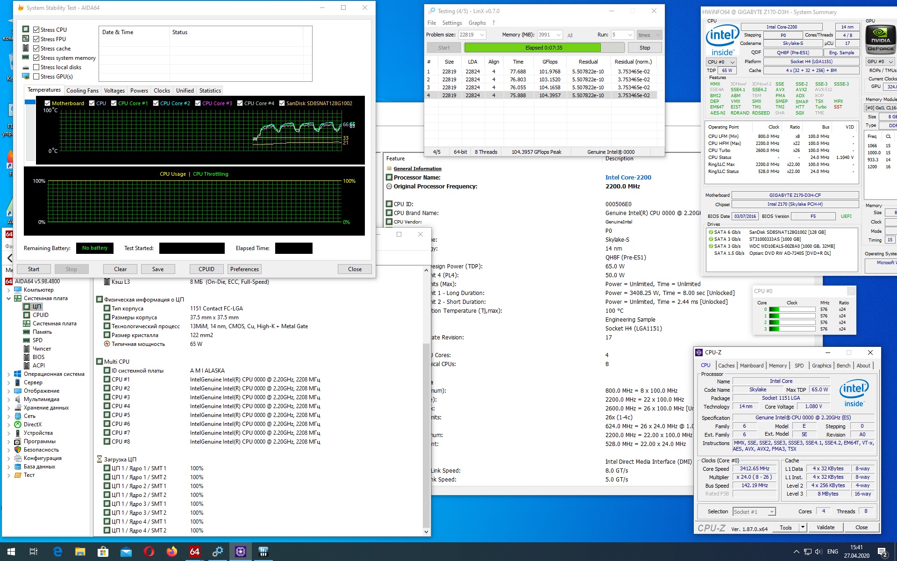The height and width of the screenshot is (561, 897).
Task: Open Opera browser from taskbar
Action: 149,552
